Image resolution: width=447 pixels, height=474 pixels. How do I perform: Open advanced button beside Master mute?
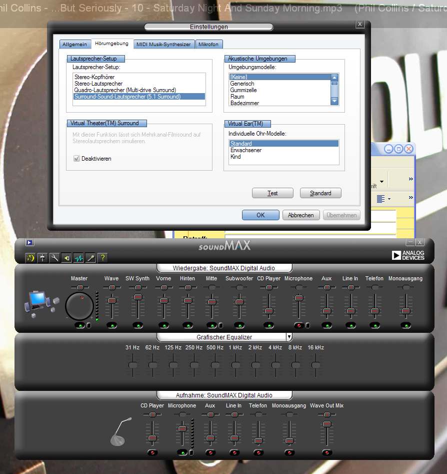click(89, 325)
